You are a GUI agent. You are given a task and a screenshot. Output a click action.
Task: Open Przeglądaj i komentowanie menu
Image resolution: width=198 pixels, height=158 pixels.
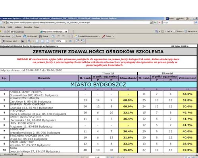tap(87, 36)
